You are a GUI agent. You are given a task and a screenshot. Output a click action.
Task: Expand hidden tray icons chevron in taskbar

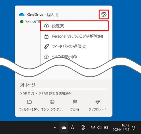(x=55, y=128)
